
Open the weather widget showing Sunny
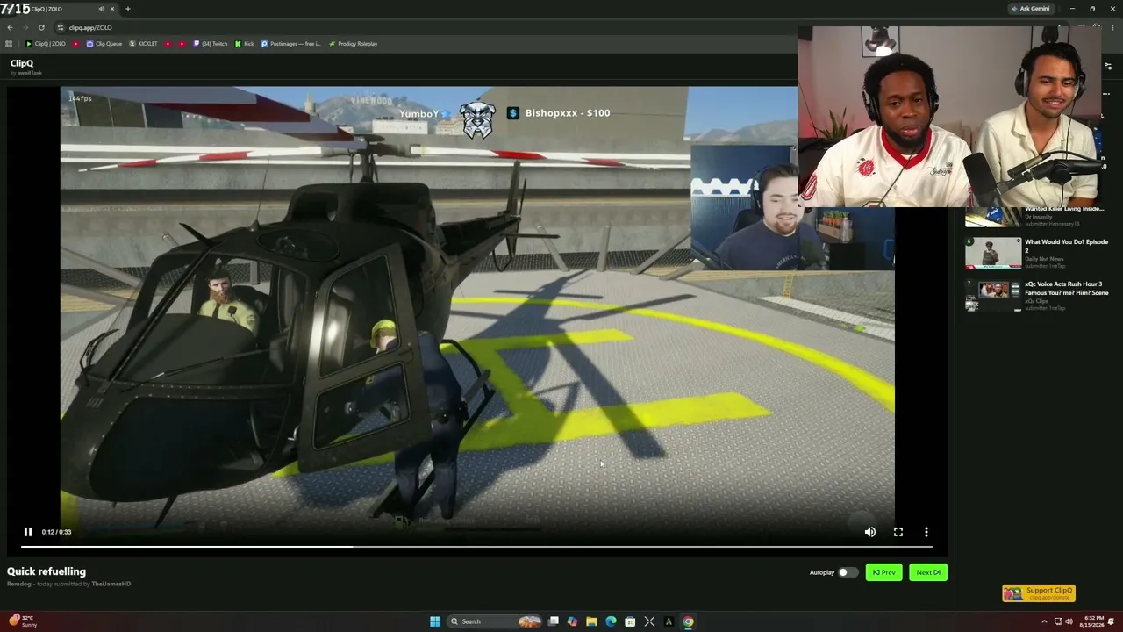point(22,621)
